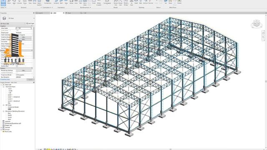Viewport: 267px width, 150px height.
Task: Open the 3D View type selector dropdown
Action: [34, 18]
